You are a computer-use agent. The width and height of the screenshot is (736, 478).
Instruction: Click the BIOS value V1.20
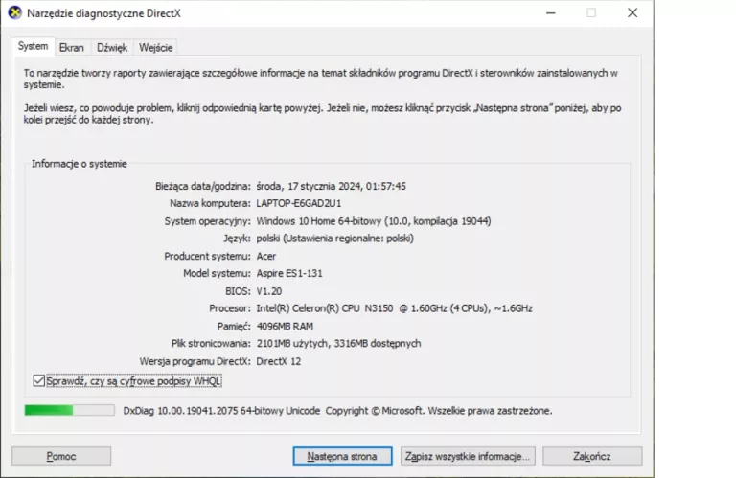pyautogui.click(x=269, y=291)
